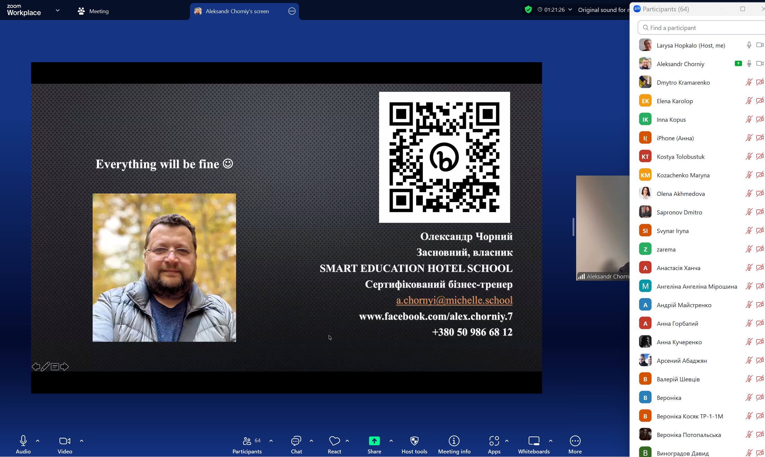This screenshot has width=765, height=457.
Task: Toggle camera with Video button
Action: [65, 441]
